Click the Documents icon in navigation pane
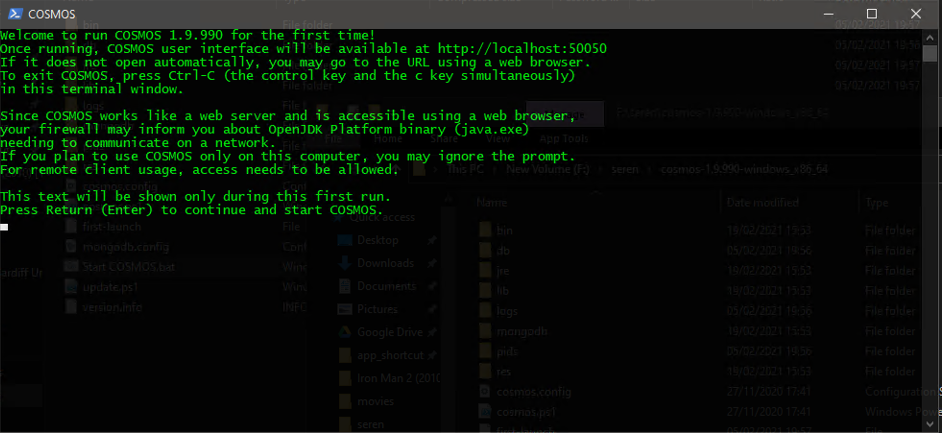Screen dimensions: 942x433 [345, 286]
